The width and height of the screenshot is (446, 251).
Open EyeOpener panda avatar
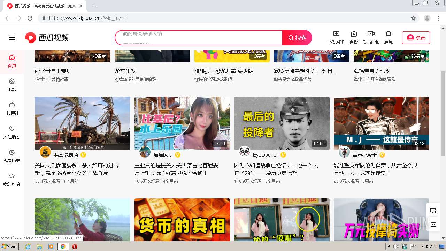click(x=245, y=152)
